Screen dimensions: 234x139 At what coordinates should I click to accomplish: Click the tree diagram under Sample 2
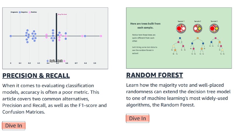point(198,46)
